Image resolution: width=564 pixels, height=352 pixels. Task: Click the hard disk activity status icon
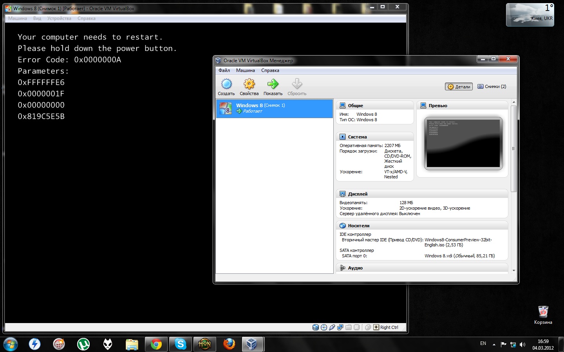[x=316, y=327]
